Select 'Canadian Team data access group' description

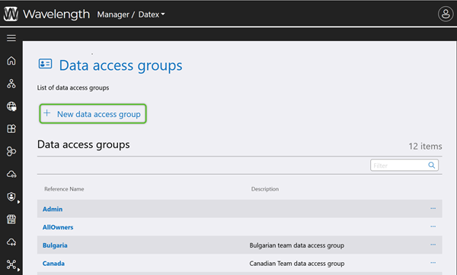coord(297,264)
